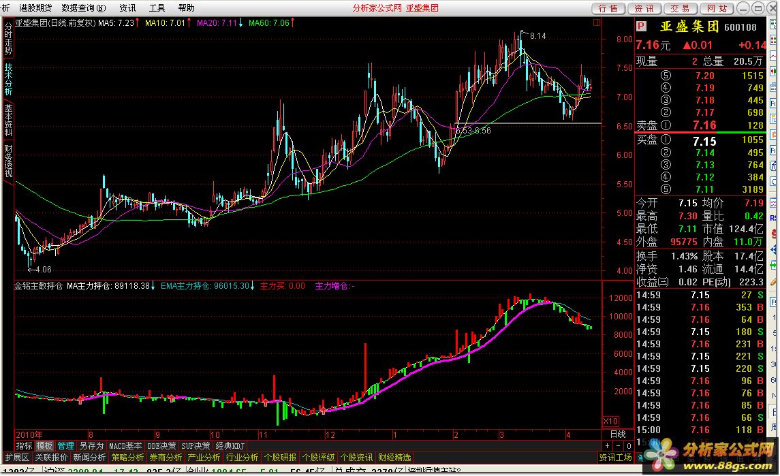Open the 新闻分析 tab
The image size is (780, 476).
point(89,458)
